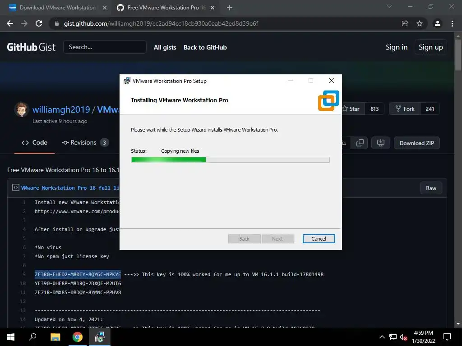Click the key ZF71R-DMX85-08DQY-8YMNC-PPHV8

tap(78, 292)
